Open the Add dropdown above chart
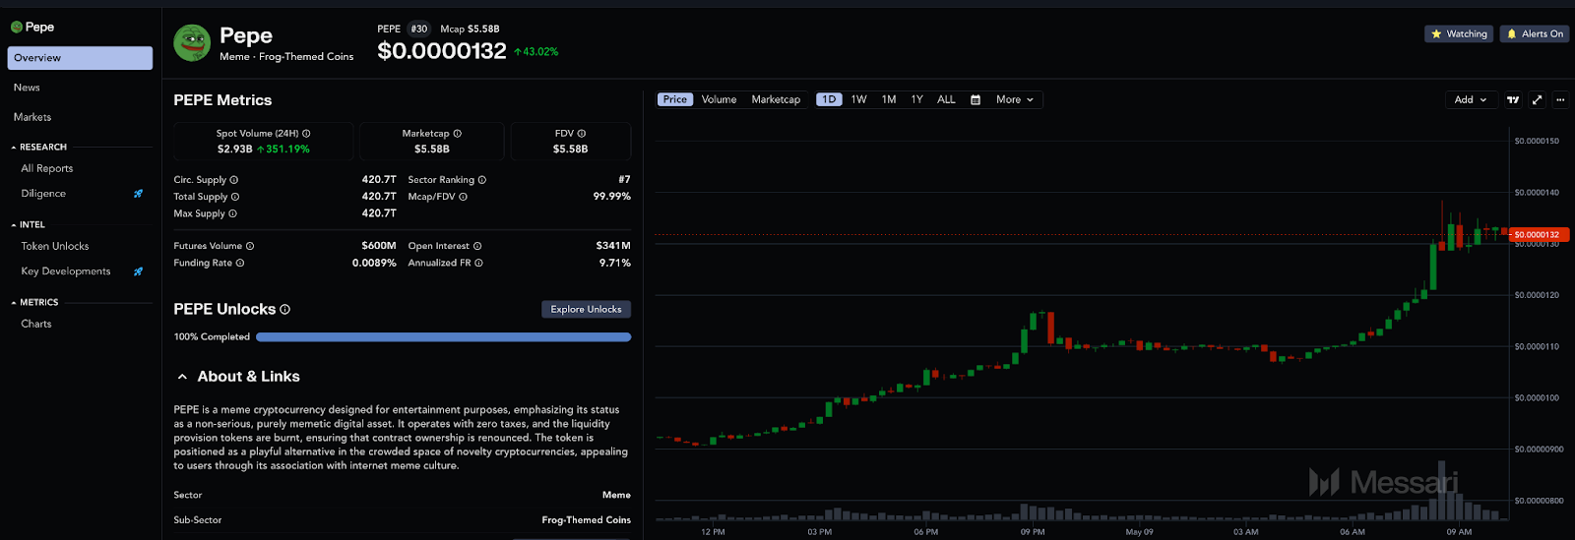1575x540 pixels. [1471, 99]
